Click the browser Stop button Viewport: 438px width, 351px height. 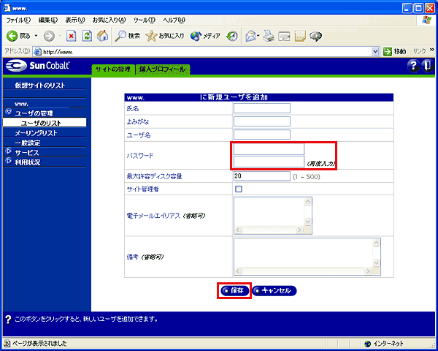tap(72, 36)
